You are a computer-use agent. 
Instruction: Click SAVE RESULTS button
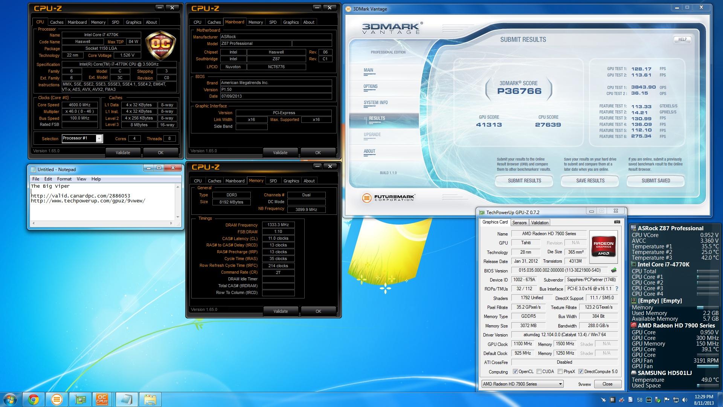(590, 181)
